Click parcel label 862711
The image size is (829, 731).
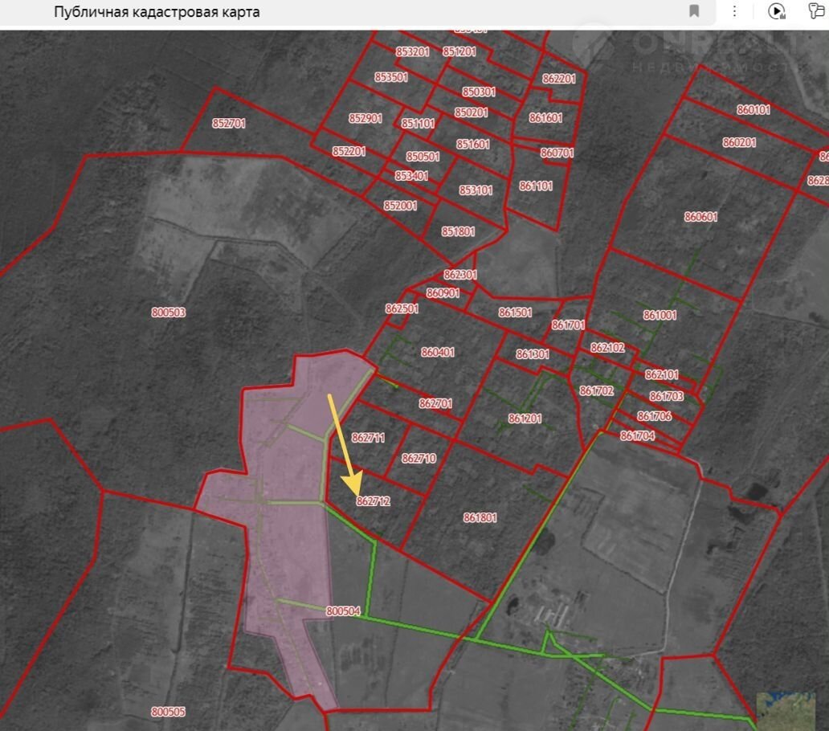click(x=368, y=438)
